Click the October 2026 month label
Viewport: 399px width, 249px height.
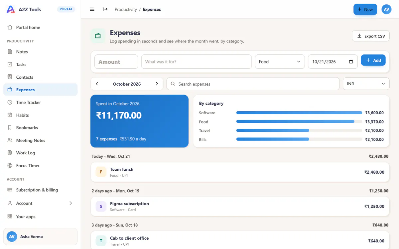coord(127,84)
